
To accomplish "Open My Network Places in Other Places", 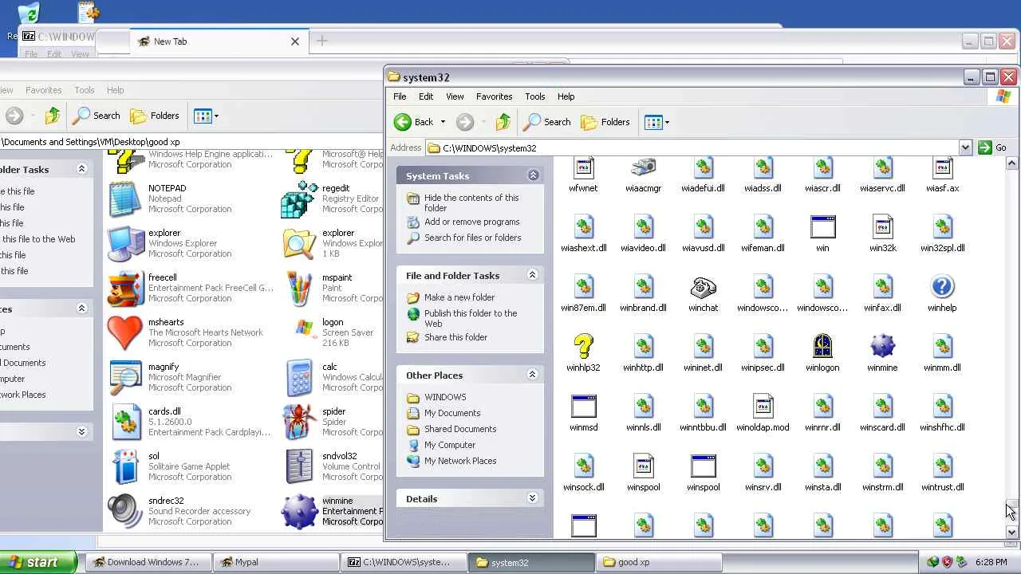I will pyautogui.click(x=460, y=461).
